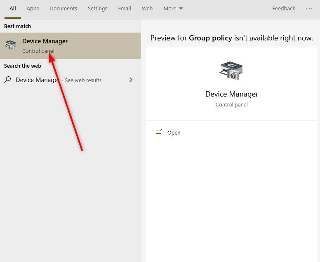Open the Email tab
Screen dimensions: 320x262
click(125, 9)
